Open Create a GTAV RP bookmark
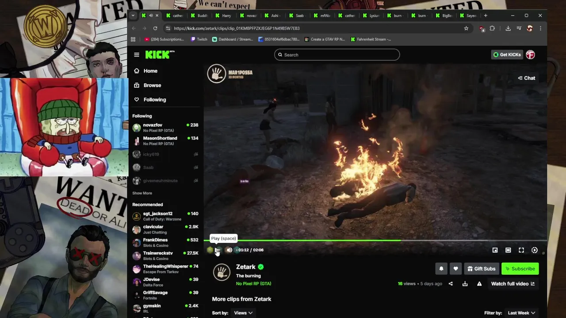566x318 pixels. click(325, 39)
